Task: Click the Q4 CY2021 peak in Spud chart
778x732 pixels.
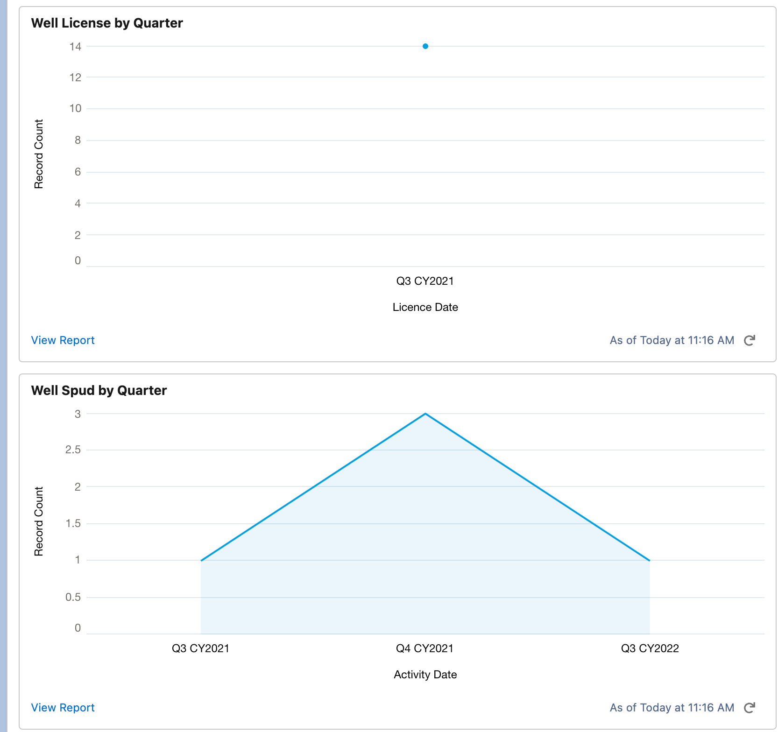Action: pos(425,414)
